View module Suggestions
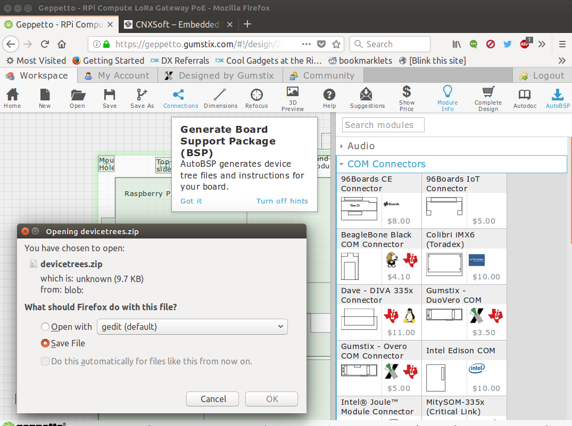 click(x=367, y=98)
